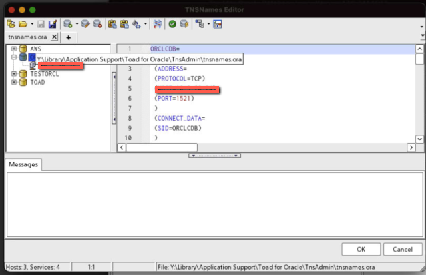The width and height of the screenshot is (426, 275).
Task: Click inside the Messages output area
Action: click(215, 204)
